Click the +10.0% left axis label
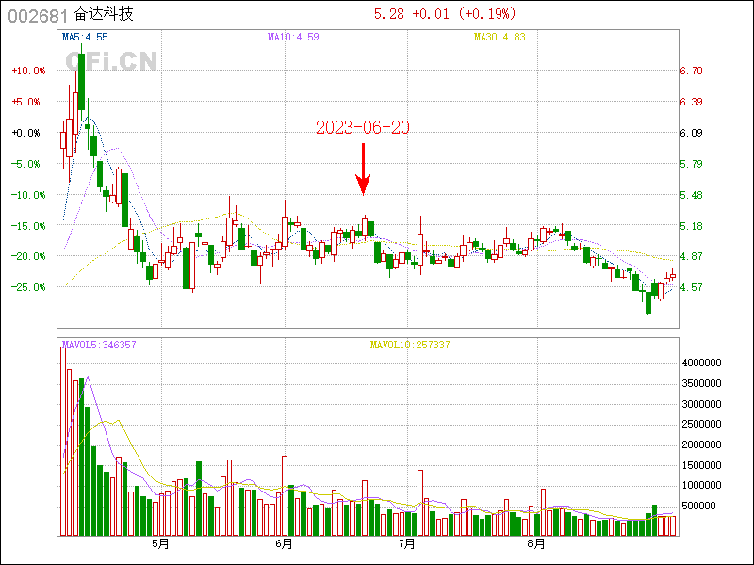Screen dimensions: 754x565 tap(26, 71)
